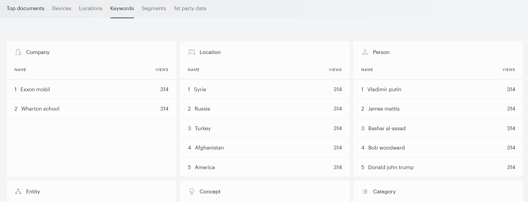Click the Entity hierarchy icon
The height and width of the screenshot is (202, 528).
[x=18, y=192]
